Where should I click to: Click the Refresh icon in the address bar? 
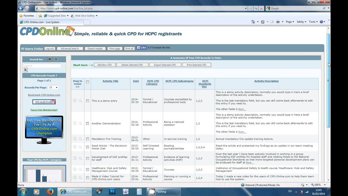click(256, 8)
